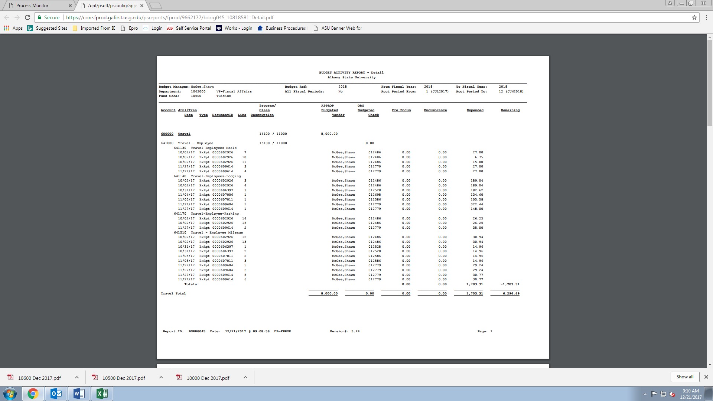Open ASU Banner Web bookmark
Viewport: 713px width, 401px height.
(338, 28)
